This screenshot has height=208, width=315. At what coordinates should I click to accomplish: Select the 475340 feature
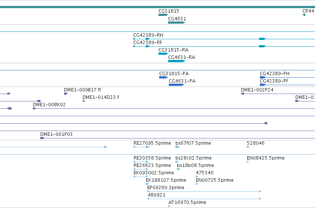click(197, 177)
